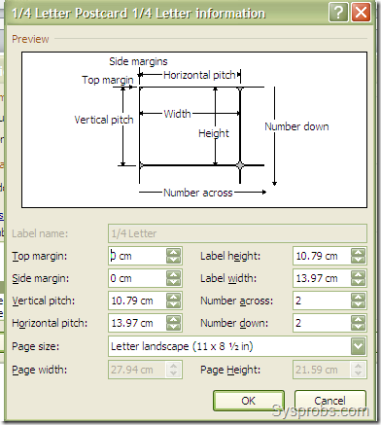381x425 pixels.
Task: Click 'Number across:' label text
Action: (x=237, y=301)
